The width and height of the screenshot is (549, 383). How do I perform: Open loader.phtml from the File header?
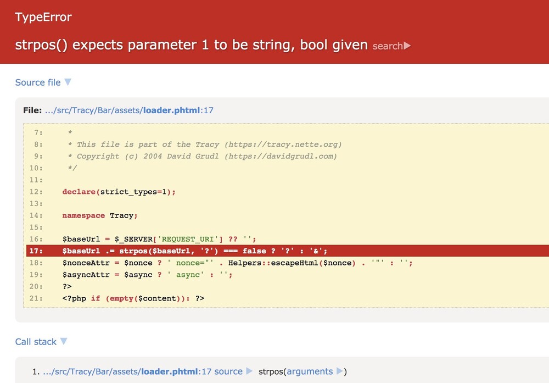click(171, 110)
